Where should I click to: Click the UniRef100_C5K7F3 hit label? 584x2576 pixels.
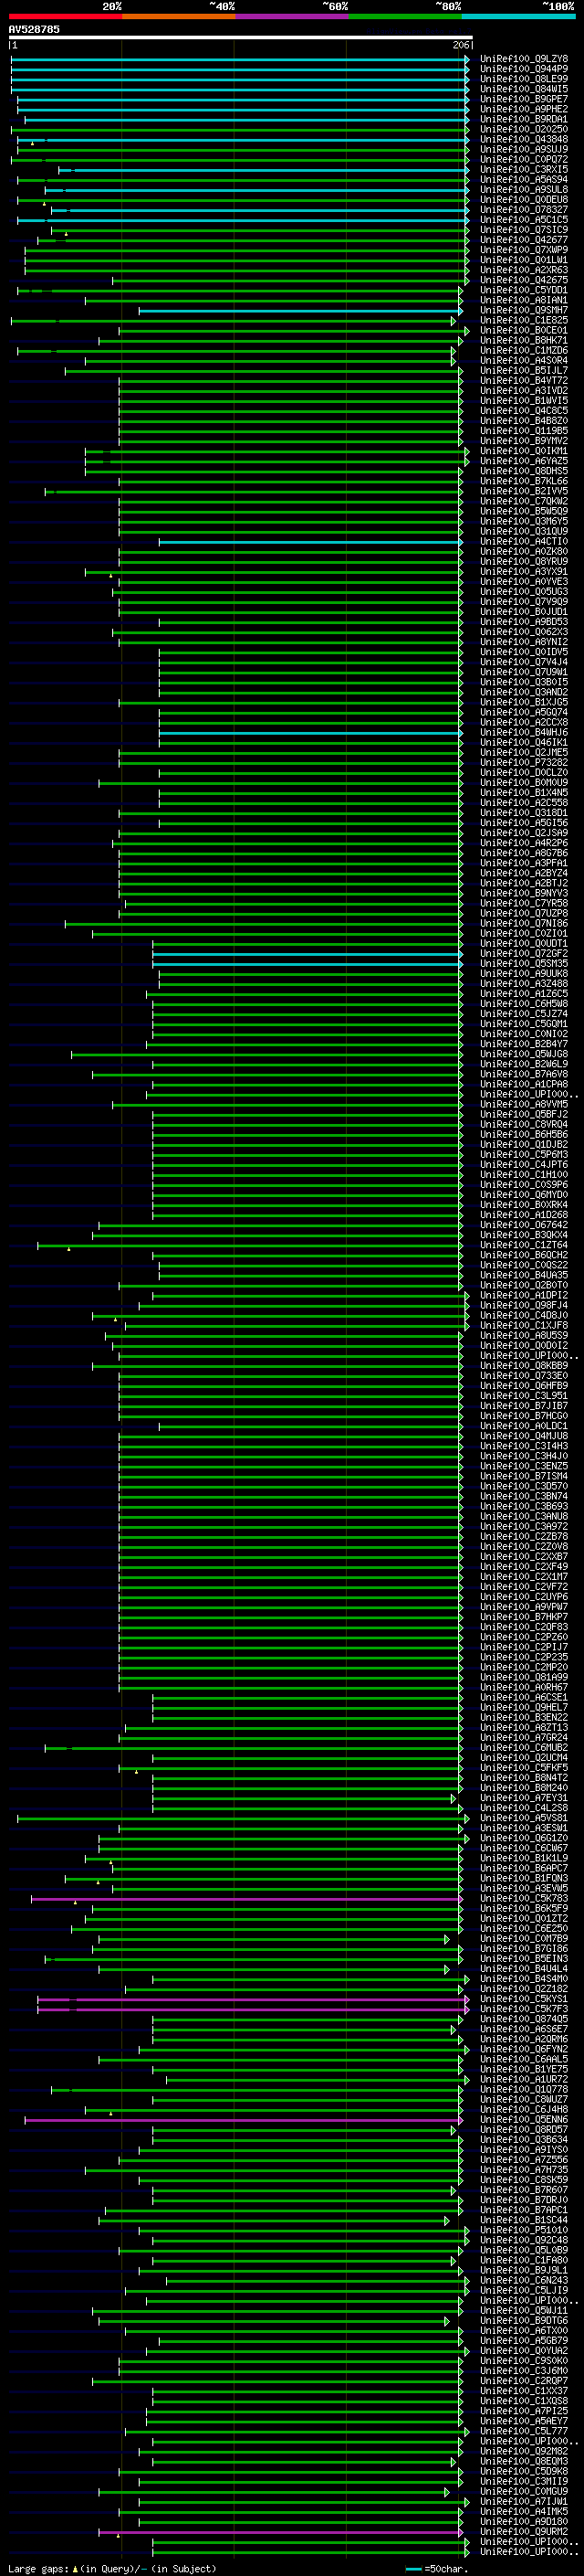pos(524,2009)
